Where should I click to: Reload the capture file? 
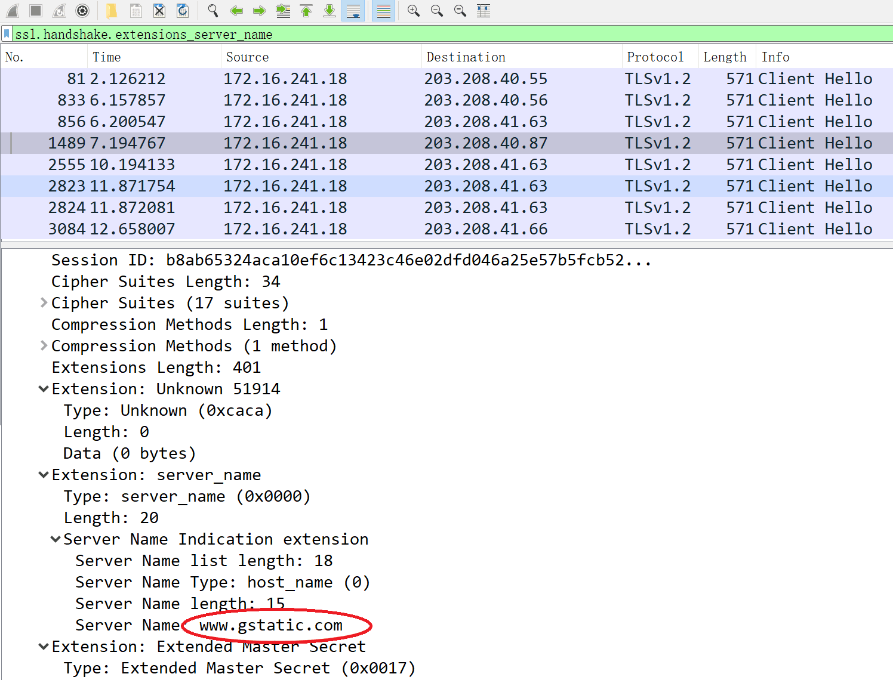183,11
